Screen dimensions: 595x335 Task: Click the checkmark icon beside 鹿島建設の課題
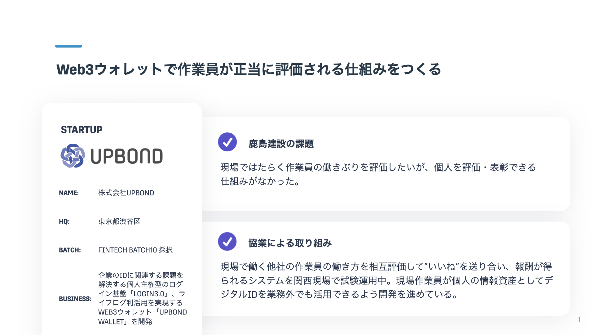(227, 142)
